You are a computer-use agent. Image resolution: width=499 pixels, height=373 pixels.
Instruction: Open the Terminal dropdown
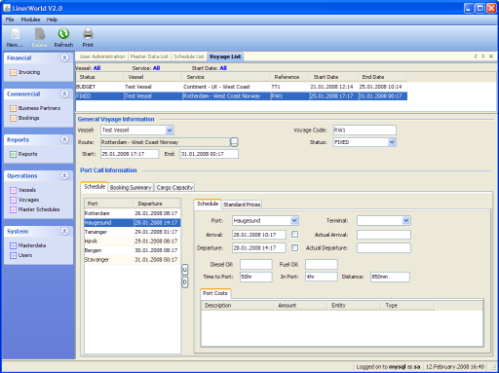(x=406, y=221)
